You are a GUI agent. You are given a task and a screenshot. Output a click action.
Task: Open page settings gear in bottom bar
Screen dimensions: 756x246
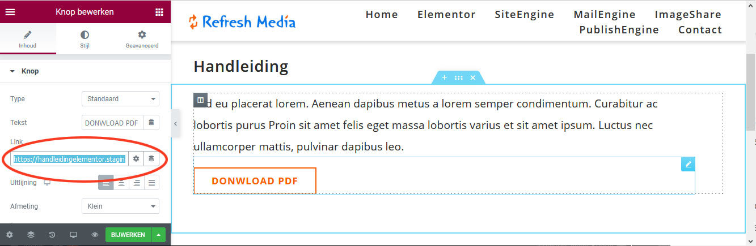(x=9, y=235)
